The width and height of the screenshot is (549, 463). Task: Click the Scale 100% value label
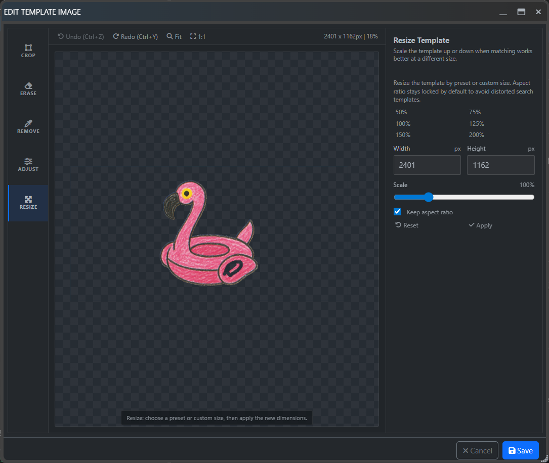point(527,185)
